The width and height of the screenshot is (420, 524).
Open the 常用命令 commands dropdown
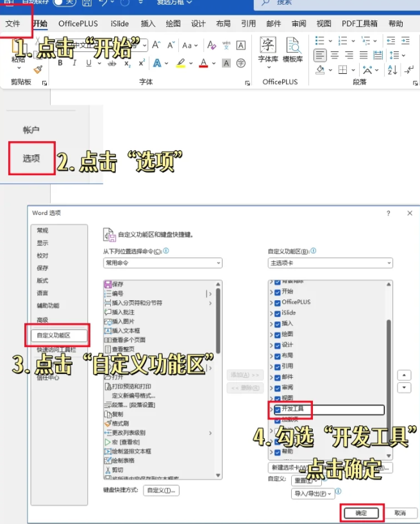click(162, 263)
